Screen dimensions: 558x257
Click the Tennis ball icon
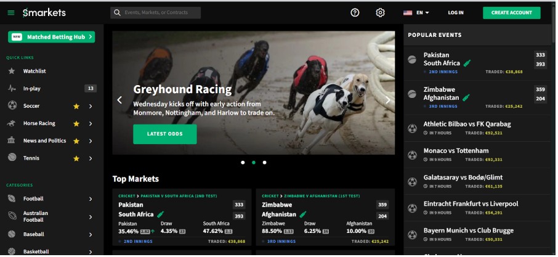click(x=12, y=157)
